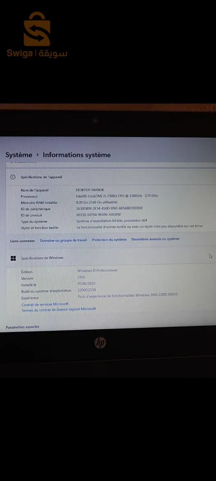This screenshot has height=481, width=216.
Task: Collapse the Spécifications de Windows section
Action: [111, 258]
